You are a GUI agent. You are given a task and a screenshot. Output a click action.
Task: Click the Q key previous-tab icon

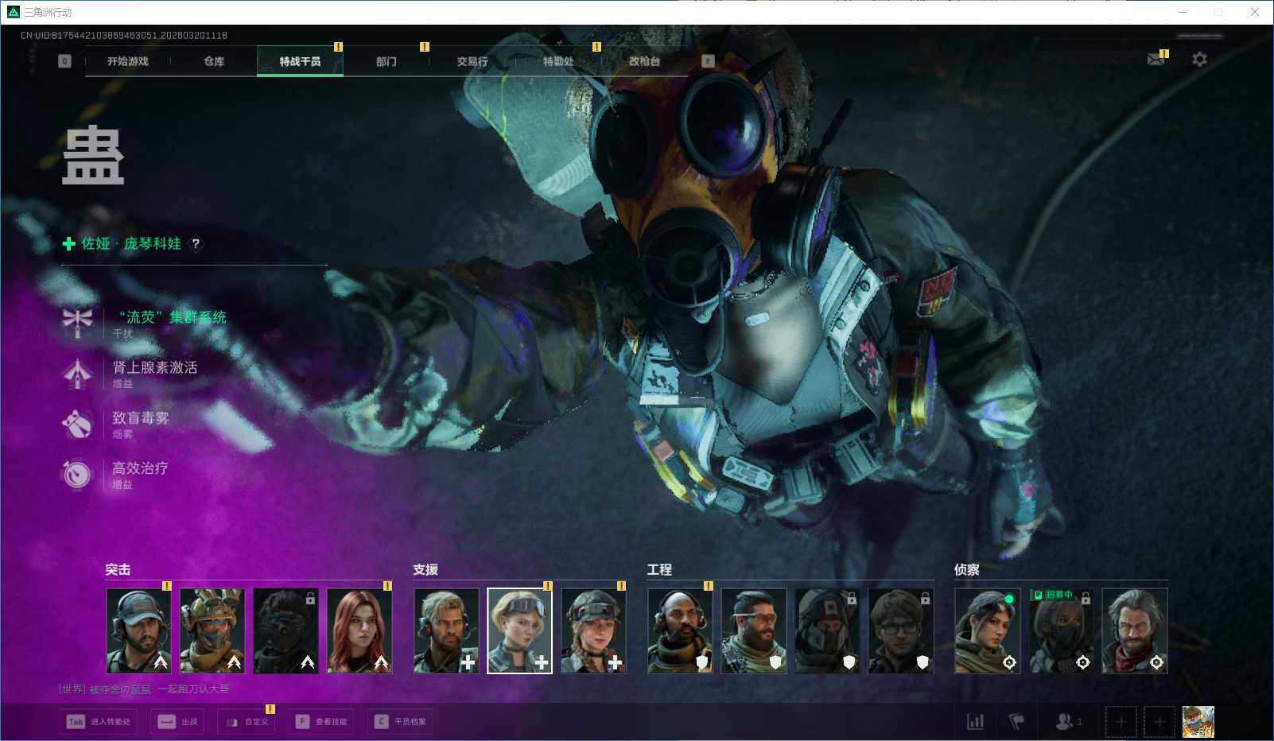64,61
